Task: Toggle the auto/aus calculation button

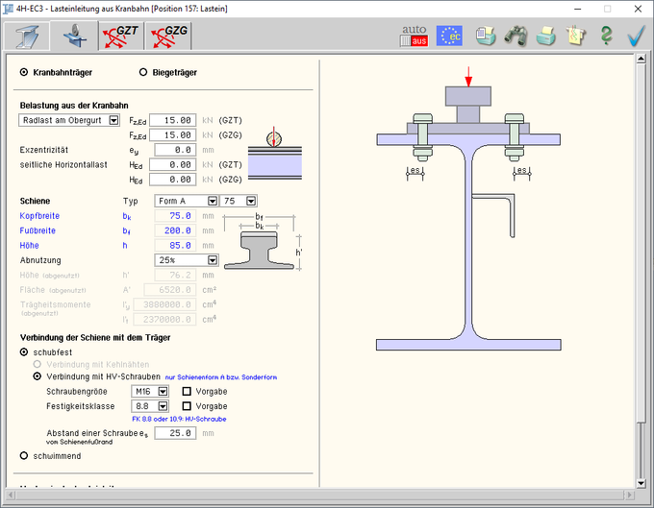Action: [x=414, y=36]
